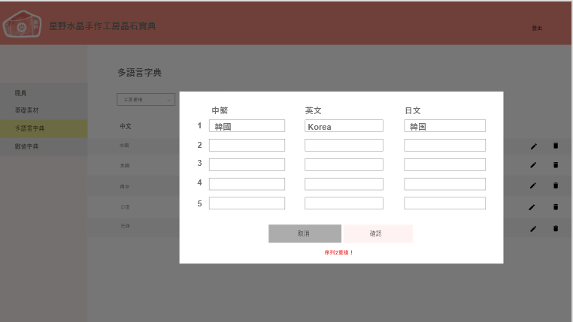
Task: Click the trash icon in the fourth row
Action: point(556,207)
